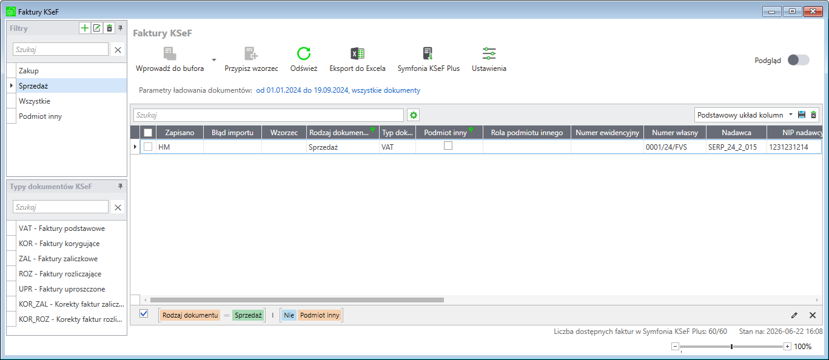829x360 pixels.
Task: Open the Rodzaj dokumentu column filter
Action: tap(372, 129)
